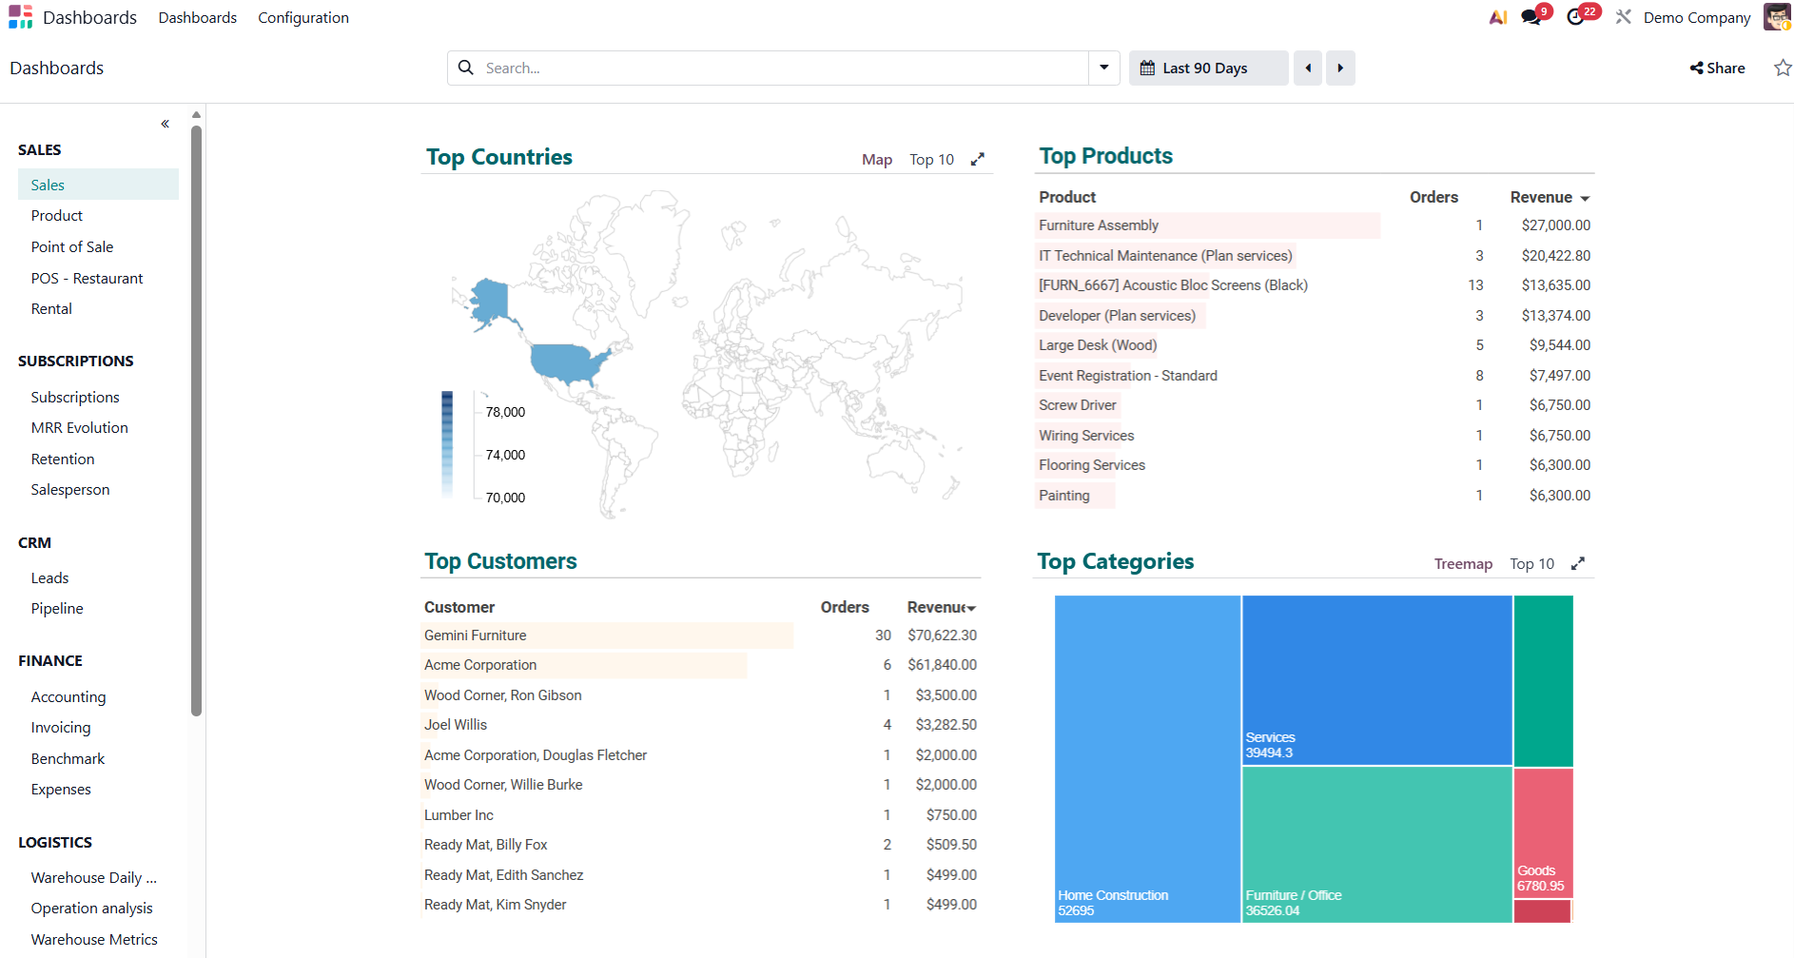Screen dimensions: 1794x958
Task: Open the activities clock icon
Action: pos(1576,17)
